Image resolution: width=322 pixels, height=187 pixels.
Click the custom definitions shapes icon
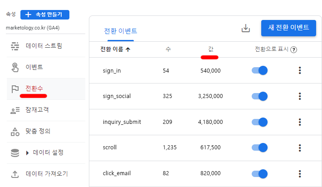(x=15, y=132)
